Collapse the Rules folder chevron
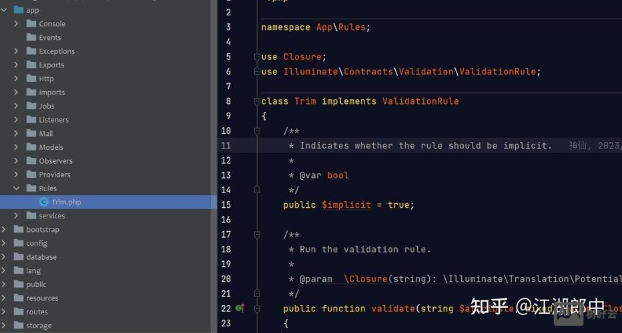Image resolution: width=622 pixels, height=333 pixels. click(16, 188)
